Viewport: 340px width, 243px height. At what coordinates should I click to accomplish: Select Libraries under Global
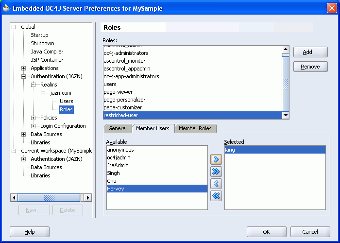40,142
